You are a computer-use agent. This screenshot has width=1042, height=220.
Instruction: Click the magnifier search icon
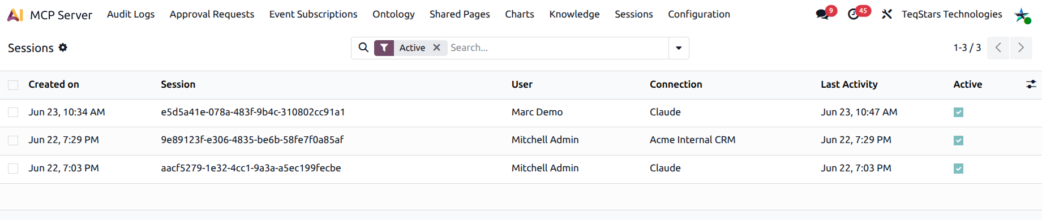pyautogui.click(x=363, y=48)
